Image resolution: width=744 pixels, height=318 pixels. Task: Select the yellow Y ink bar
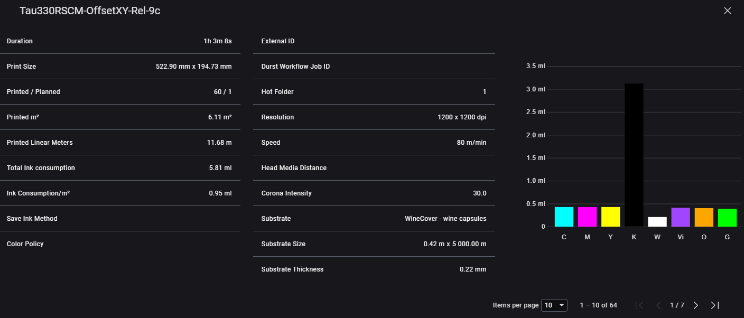pyautogui.click(x=610, y=217)
